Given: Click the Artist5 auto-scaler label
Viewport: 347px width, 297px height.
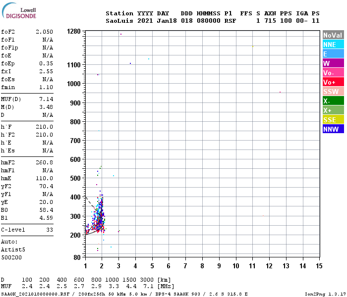Looking at the screenshot, I should (13, 249).
